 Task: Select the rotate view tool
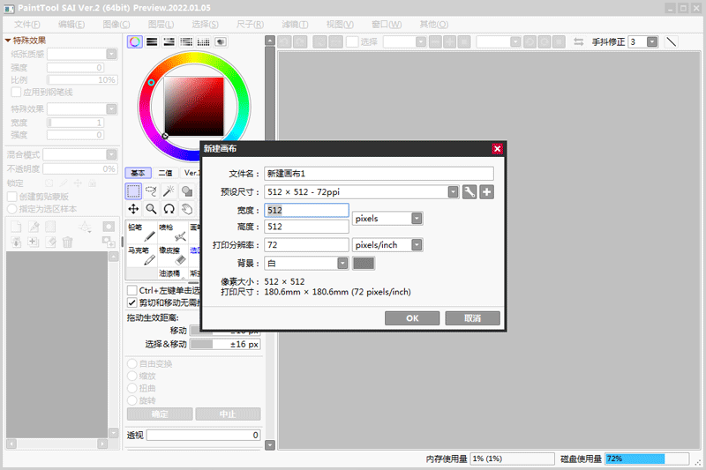(x=169, y=209)
